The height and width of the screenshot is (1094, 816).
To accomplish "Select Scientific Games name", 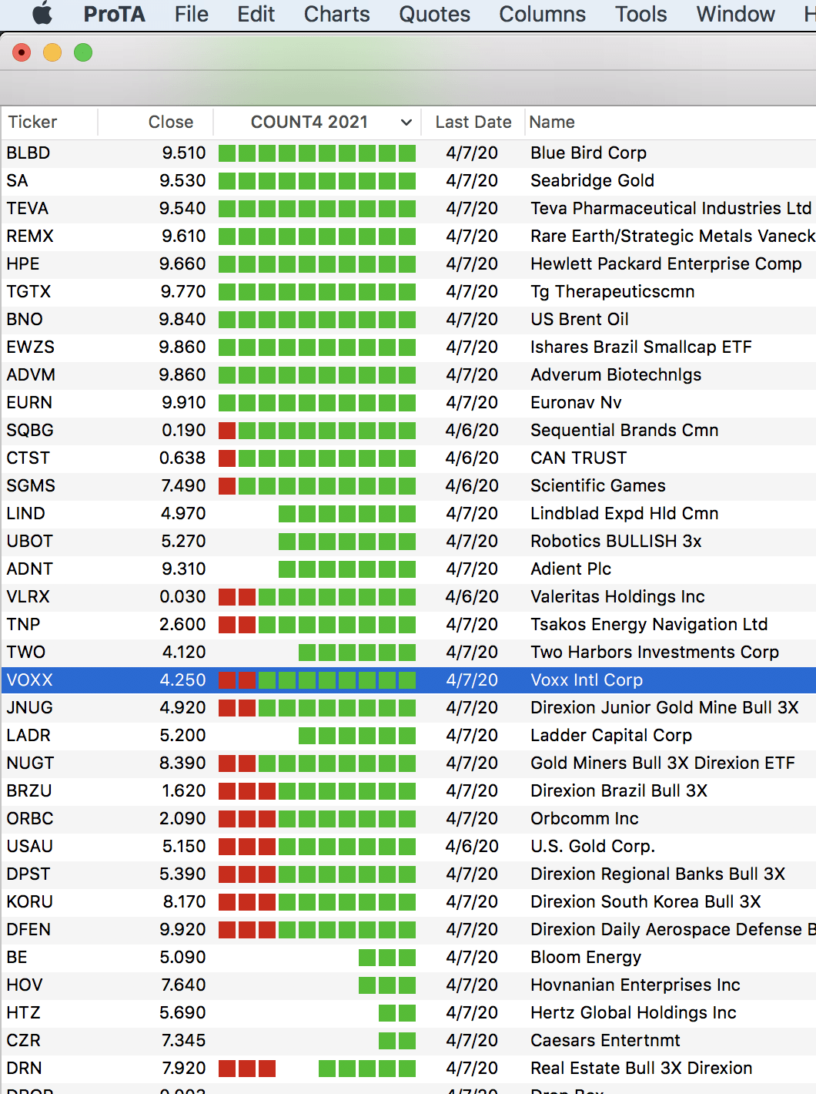I will pyautogui.click(x=597, y=486).
